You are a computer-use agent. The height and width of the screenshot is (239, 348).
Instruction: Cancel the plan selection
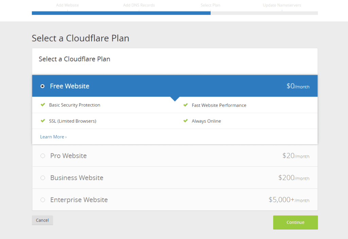(x=42, y=220)
